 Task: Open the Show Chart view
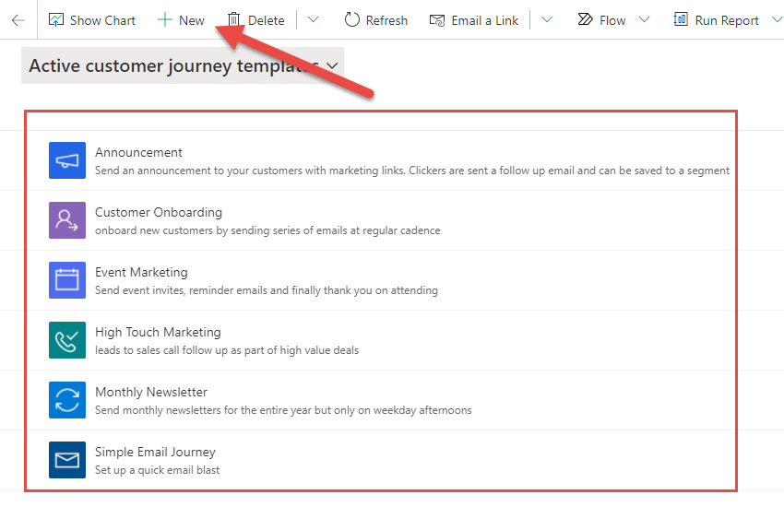[x=91, y=20]
